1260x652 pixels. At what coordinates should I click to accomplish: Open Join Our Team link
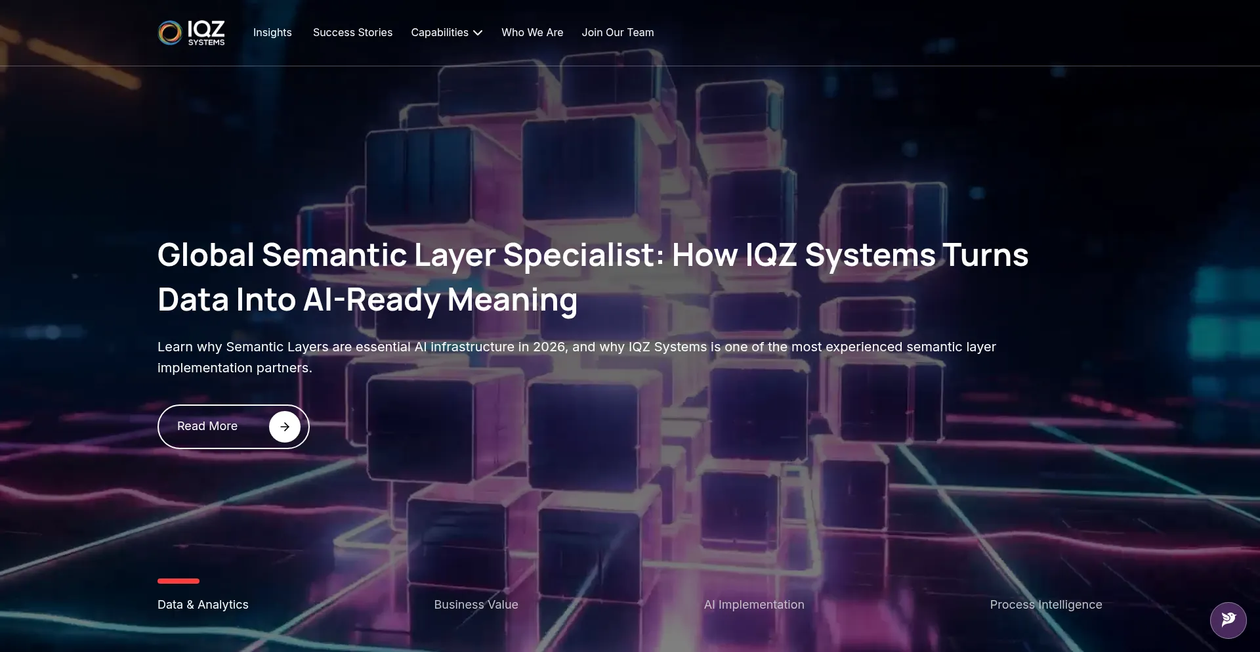coord(618,32)
